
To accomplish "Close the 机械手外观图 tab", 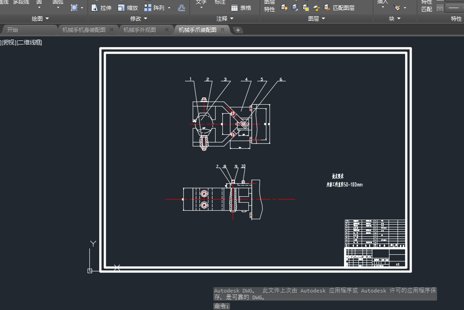I will 167,30.
